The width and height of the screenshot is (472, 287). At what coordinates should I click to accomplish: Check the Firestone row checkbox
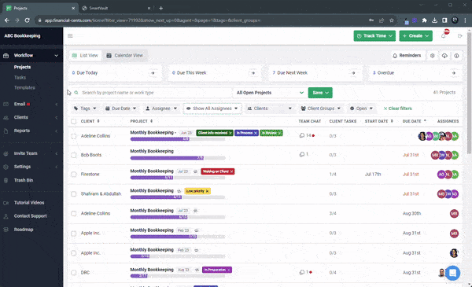pos(73,175)
